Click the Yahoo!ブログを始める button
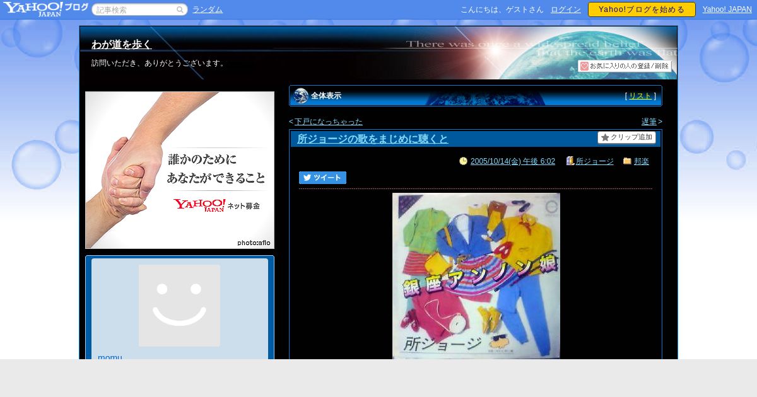 (641, 9)
